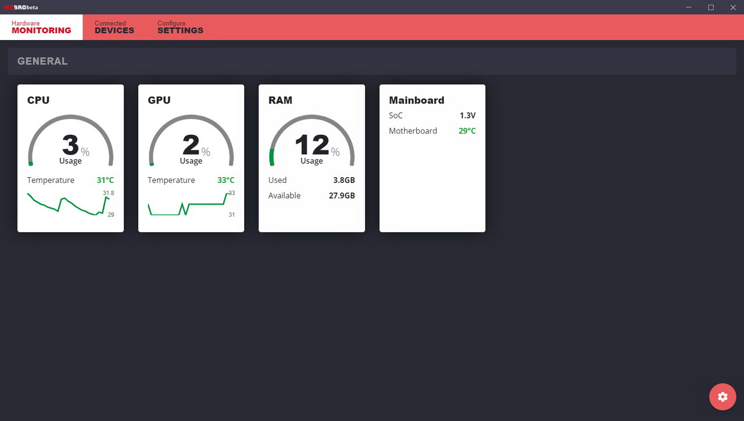Click the RAM card title

pos(280,100)
